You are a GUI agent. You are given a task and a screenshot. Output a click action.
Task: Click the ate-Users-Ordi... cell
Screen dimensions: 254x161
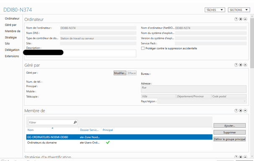coord(90,143)
